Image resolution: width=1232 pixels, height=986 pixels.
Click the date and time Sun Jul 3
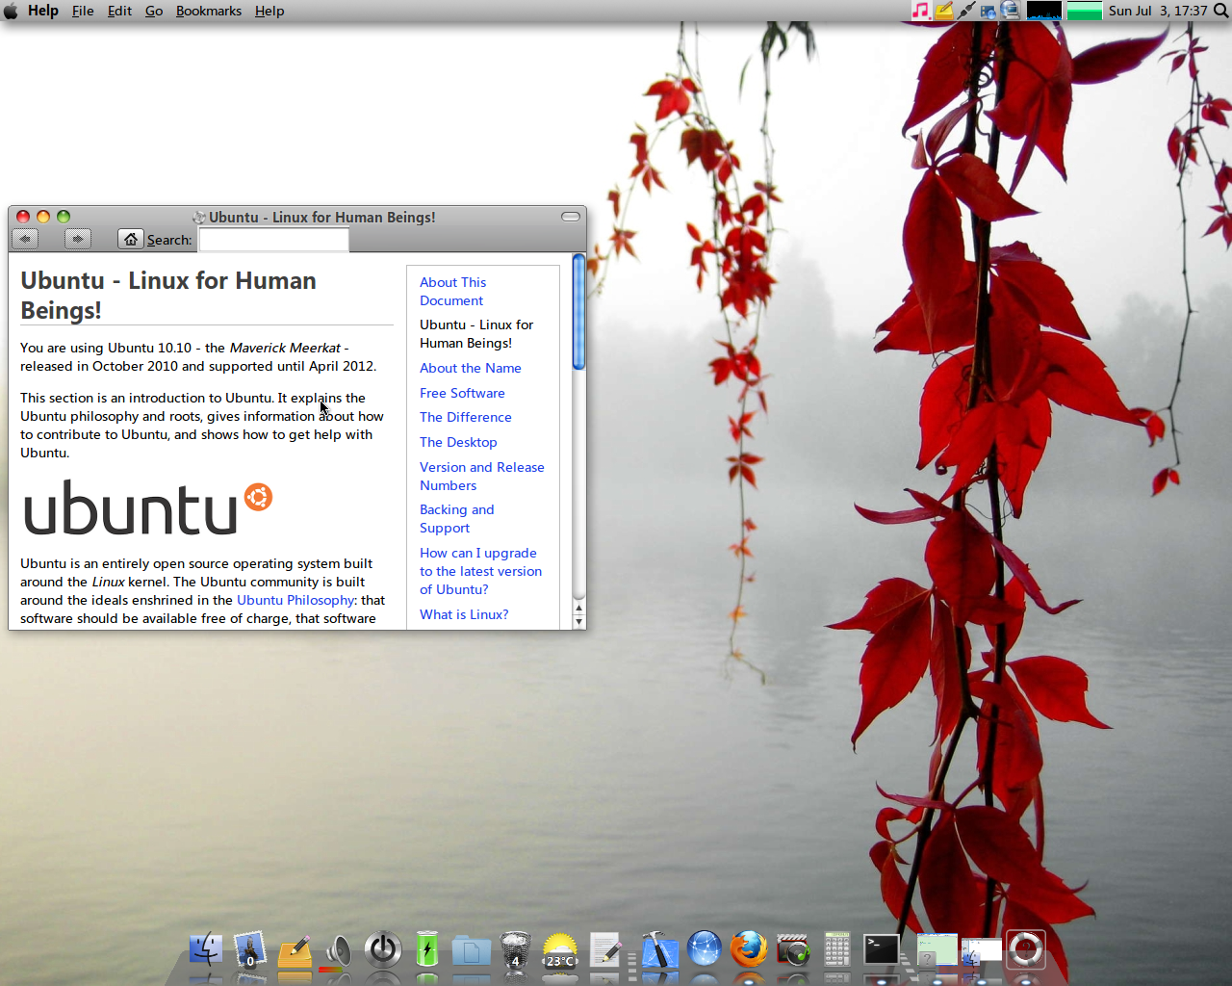click(x=1158, y=11)
